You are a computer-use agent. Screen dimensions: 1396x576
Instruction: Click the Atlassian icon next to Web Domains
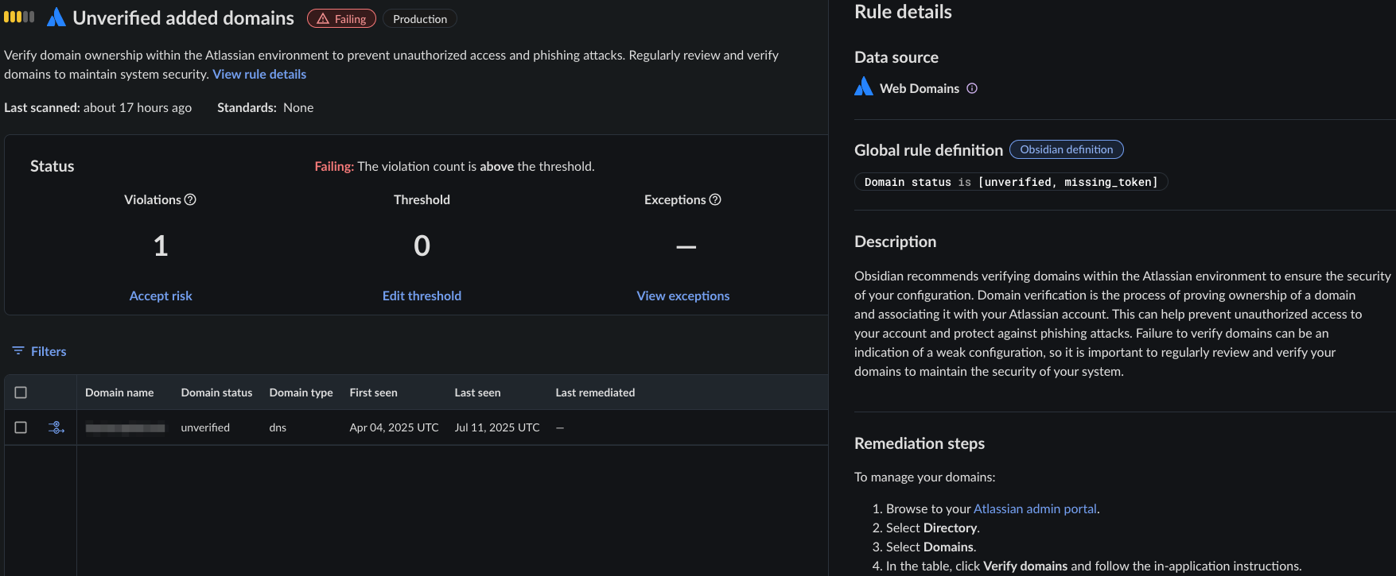[863, 87]
